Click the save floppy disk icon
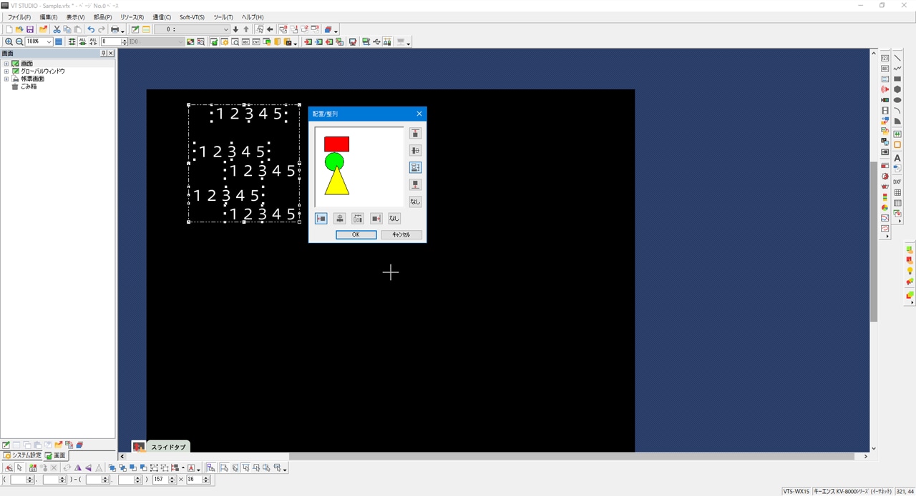The image size is (916, 496). pos(30,30)
